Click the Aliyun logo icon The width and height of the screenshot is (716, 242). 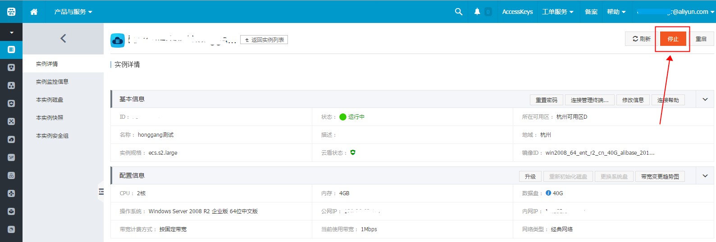(x=11, y=12)
